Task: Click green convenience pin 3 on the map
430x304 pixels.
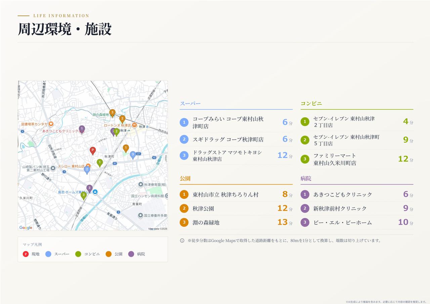Action: [x=84, y=195]
